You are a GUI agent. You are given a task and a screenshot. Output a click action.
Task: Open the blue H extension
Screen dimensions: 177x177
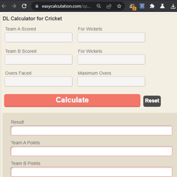142,6
